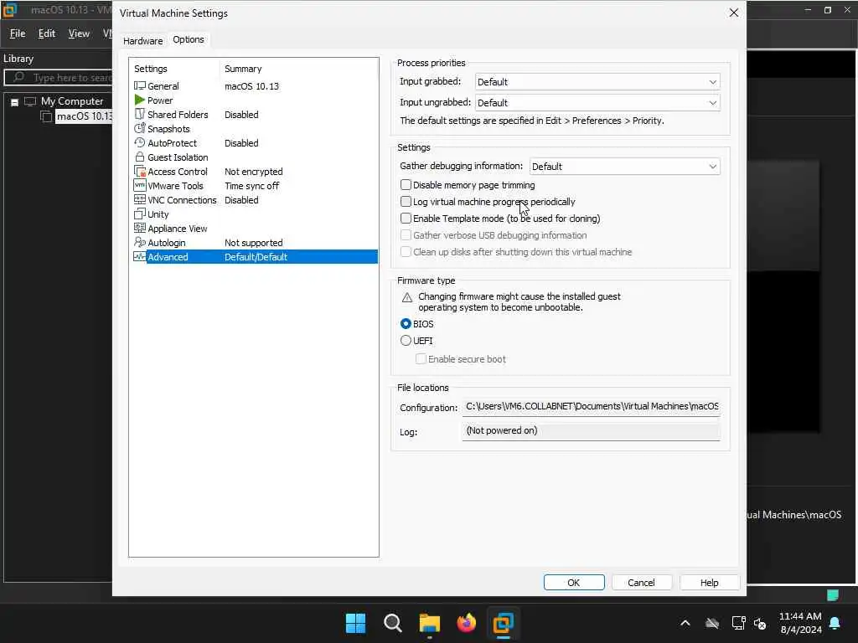Click the firmware warning triangle icon
Image resolution: width=858 pixels, height=643 pixels.
click(406, 297)
